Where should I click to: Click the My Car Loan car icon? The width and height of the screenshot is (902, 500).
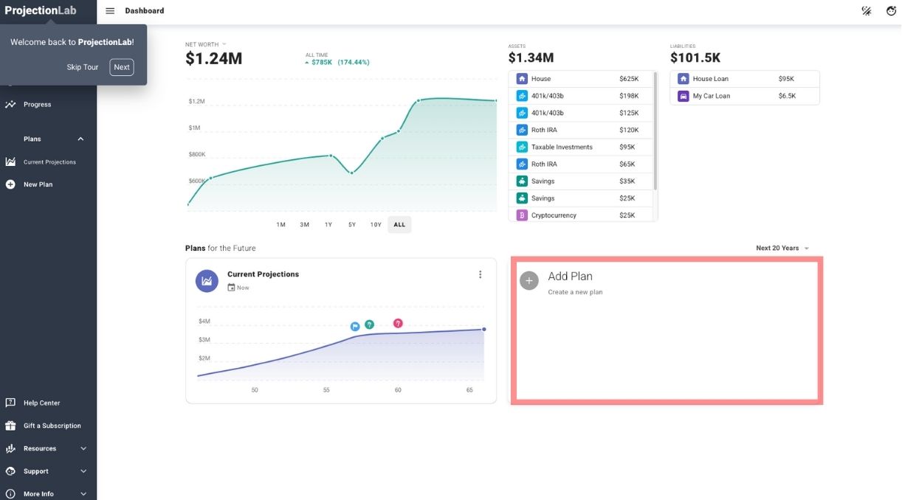[x=684, y=96]
